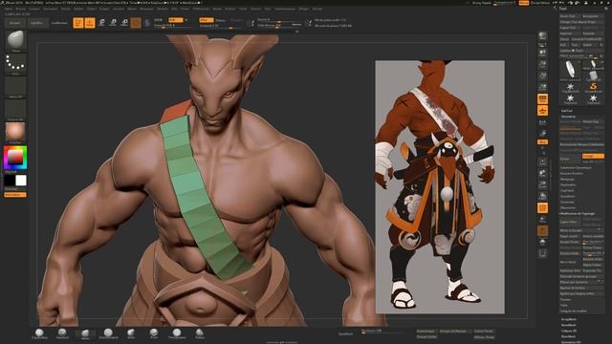Open the Document menu

click(x=50, y=9)
